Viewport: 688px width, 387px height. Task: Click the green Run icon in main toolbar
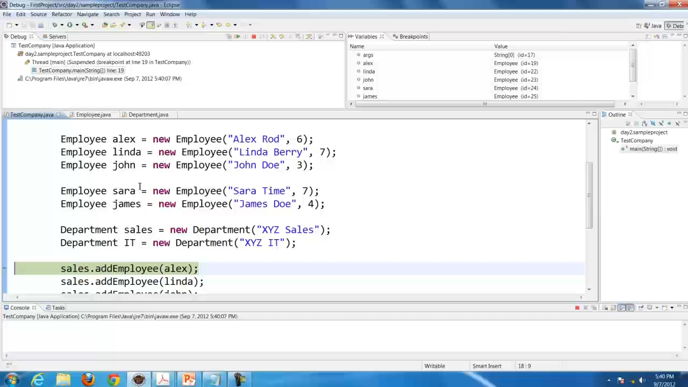[70, 25]
